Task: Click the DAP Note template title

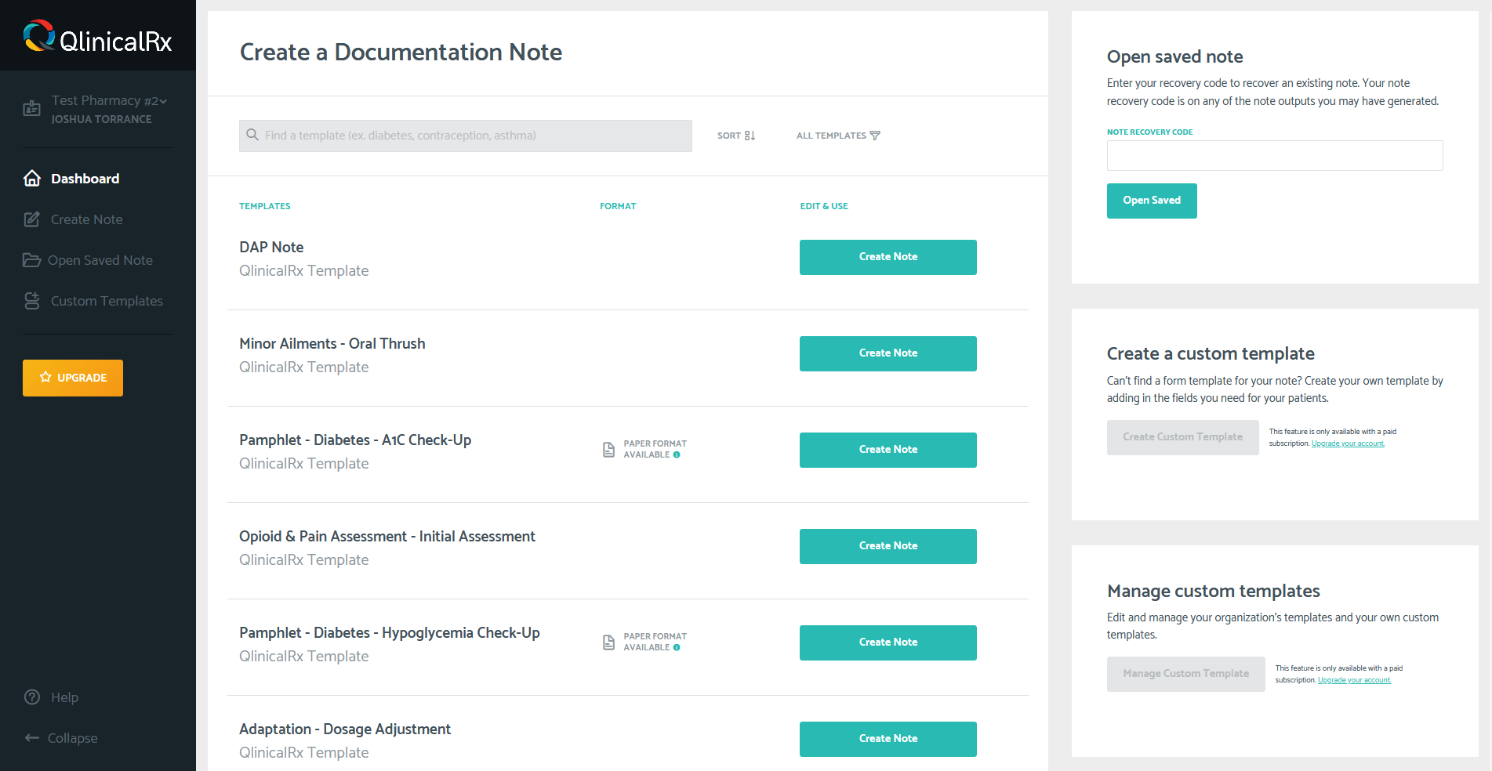Action: (271, 247)
